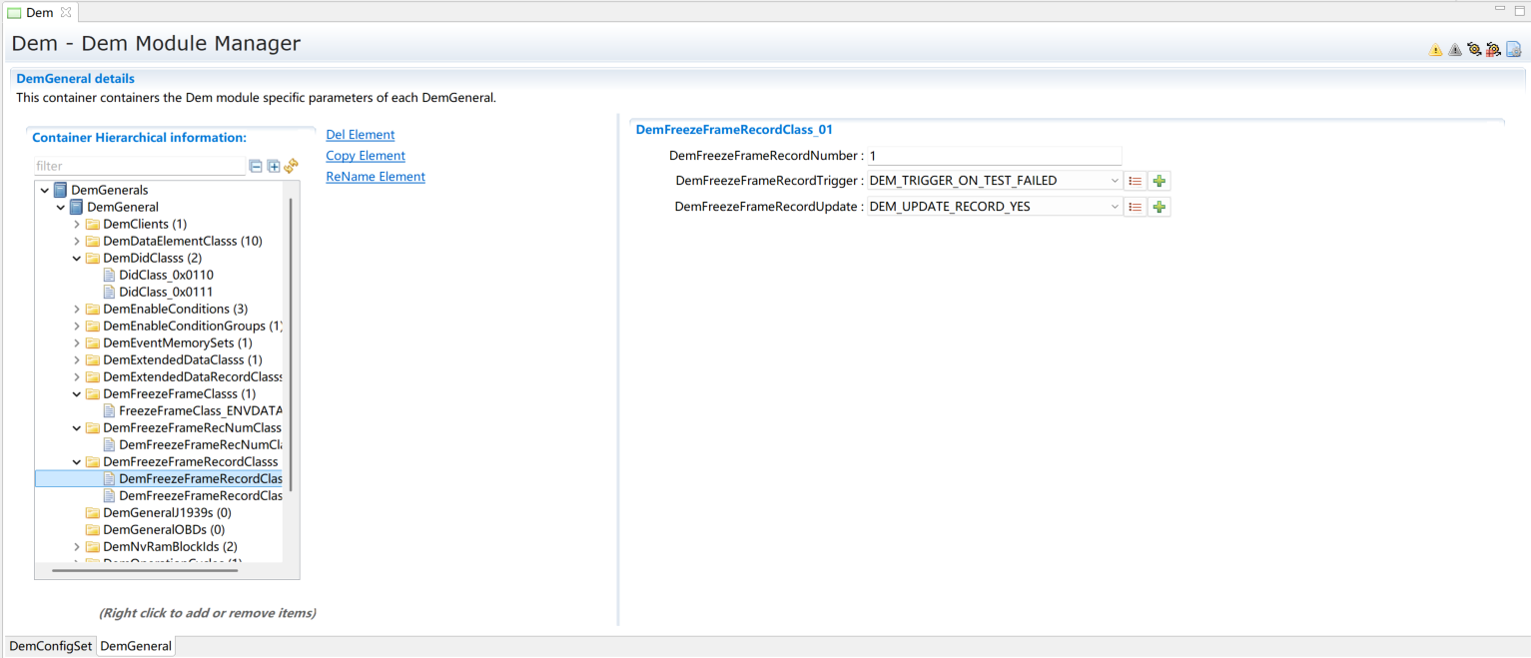Collapse the DemDidClasss folder
1531x658 pixels.
pos(77,259)
